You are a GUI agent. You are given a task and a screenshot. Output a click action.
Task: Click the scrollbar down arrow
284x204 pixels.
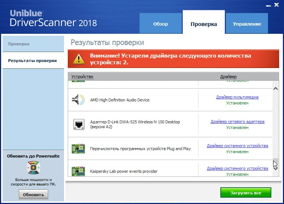coord(276,168)
